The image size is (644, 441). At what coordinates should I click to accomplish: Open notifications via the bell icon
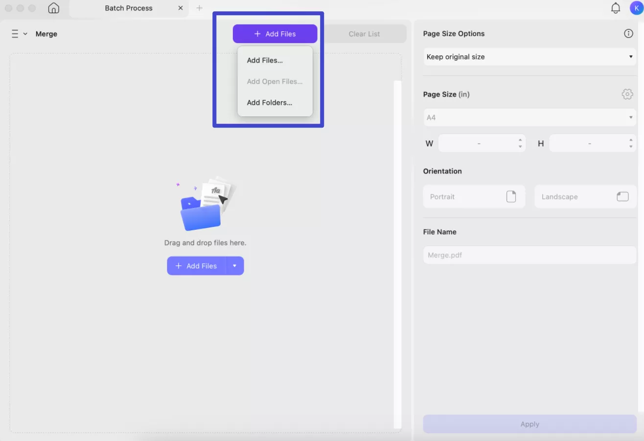coord(615,8)
